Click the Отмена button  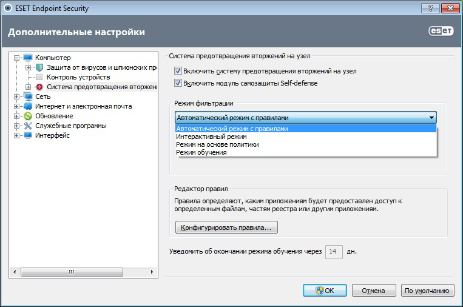coord(374,291)
